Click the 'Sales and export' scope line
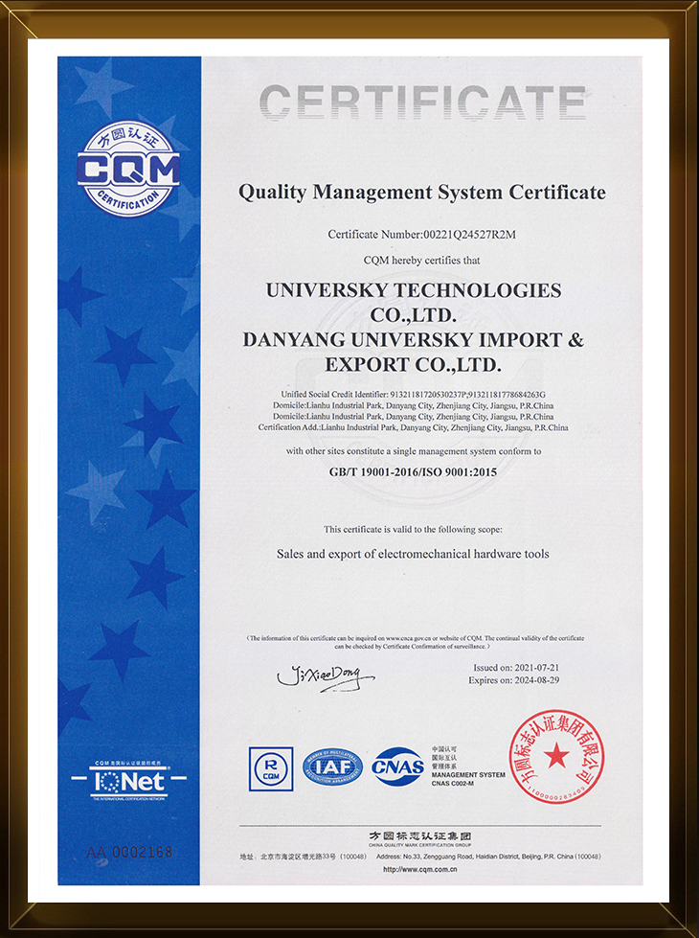The width and height of the screenshot is (699, 938). pos(413,554)
